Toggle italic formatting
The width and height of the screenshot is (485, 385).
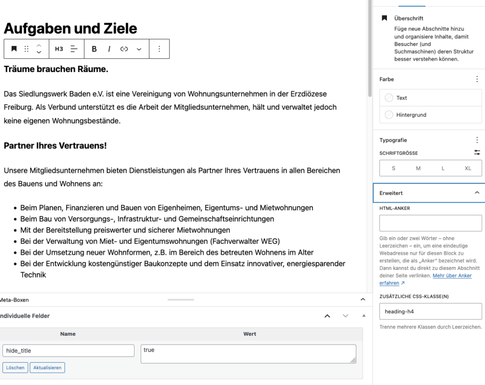[109, 49]
